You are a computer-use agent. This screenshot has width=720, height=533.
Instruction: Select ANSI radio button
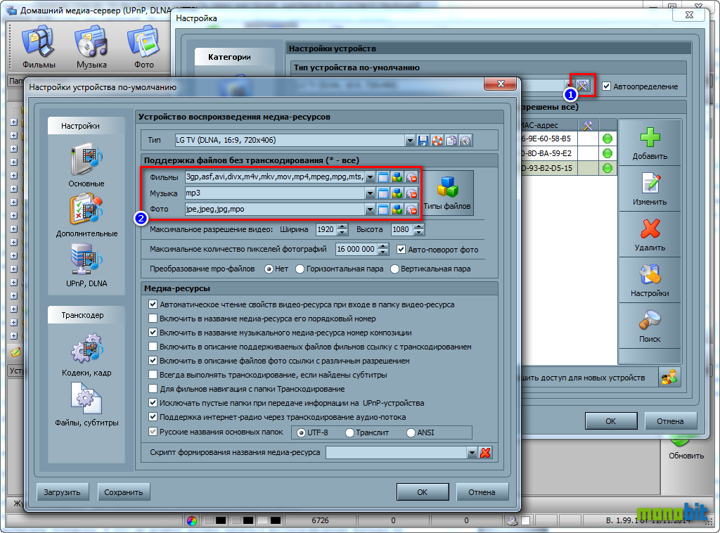411,432
